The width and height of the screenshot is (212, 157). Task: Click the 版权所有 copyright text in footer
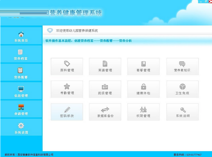point(29,155)
